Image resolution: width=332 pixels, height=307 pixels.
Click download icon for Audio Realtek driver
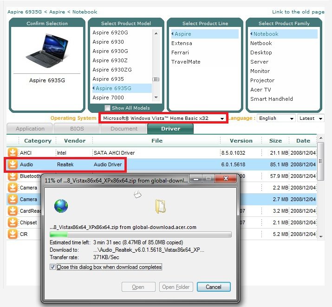pos(13,164)
